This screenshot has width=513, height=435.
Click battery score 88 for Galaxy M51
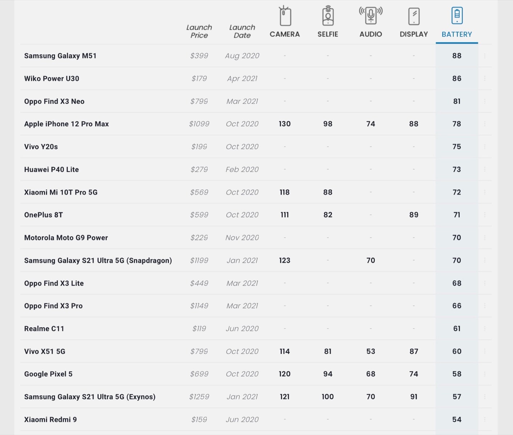[457, 56]
